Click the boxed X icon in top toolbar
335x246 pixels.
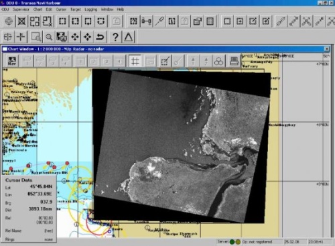tap(21, 21)
